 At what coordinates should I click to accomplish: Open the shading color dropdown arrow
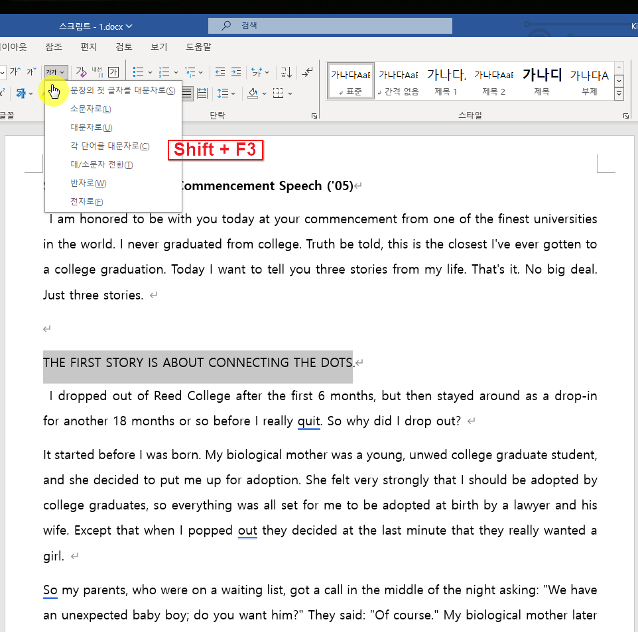click(x=264, y=93)
